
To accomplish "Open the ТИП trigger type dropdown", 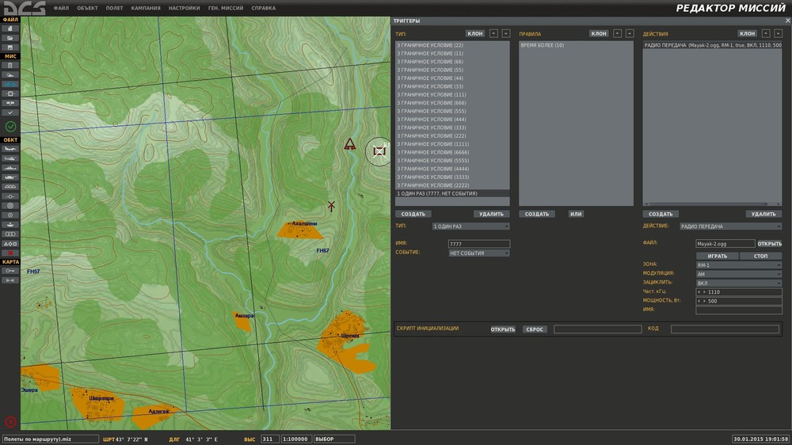I will 470,226.
